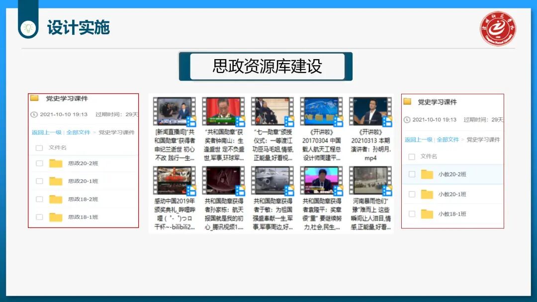Open the 小教18-1班 folder icon

(x=426, y=214)
